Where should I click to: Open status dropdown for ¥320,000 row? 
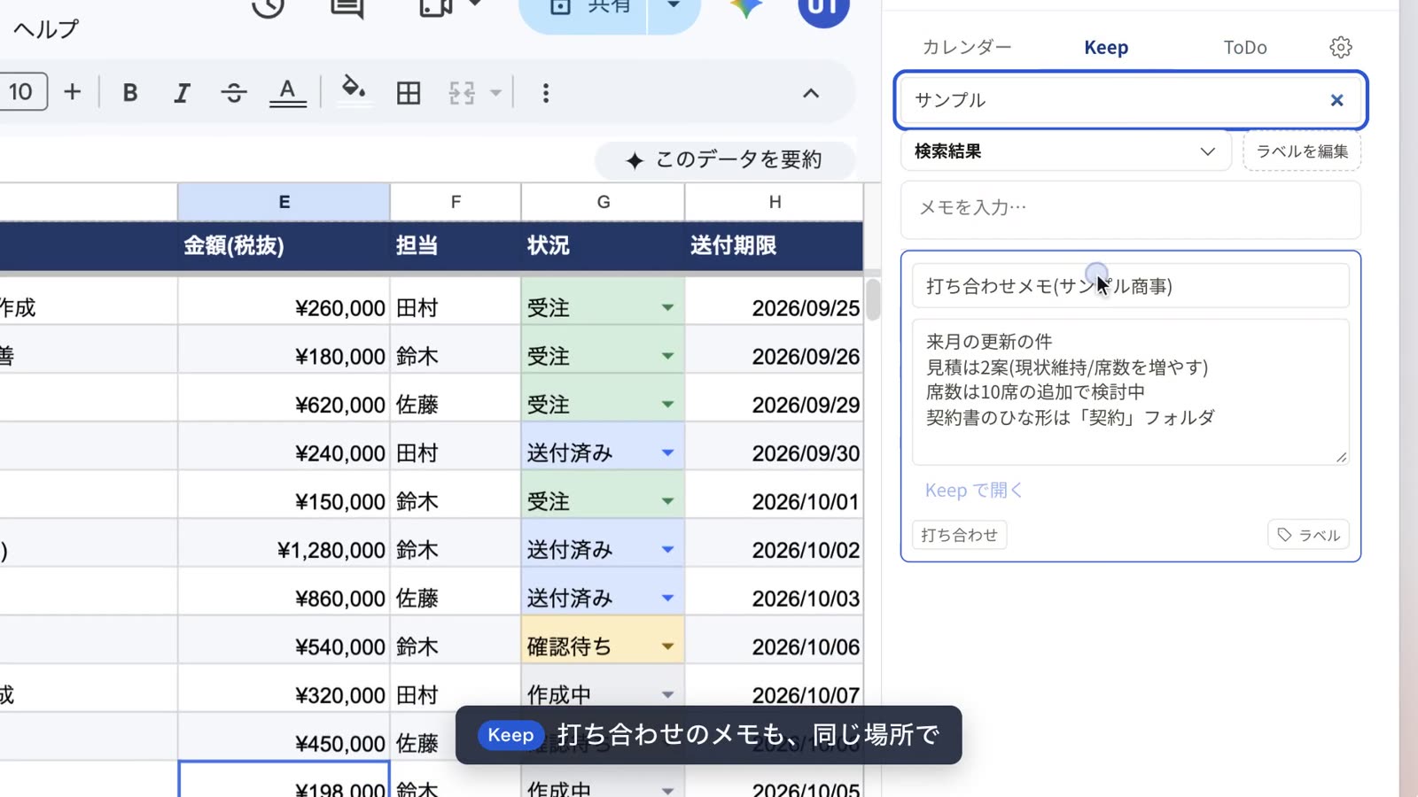667,695
